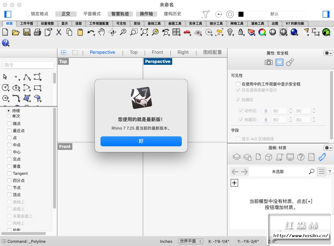Click the Save floppy disk icon
The image size is (334, 246).
pos(27,32)
